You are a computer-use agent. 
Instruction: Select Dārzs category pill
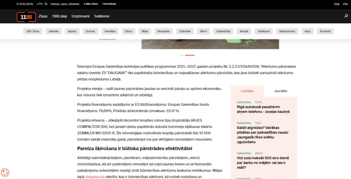[x=129, y=31]
